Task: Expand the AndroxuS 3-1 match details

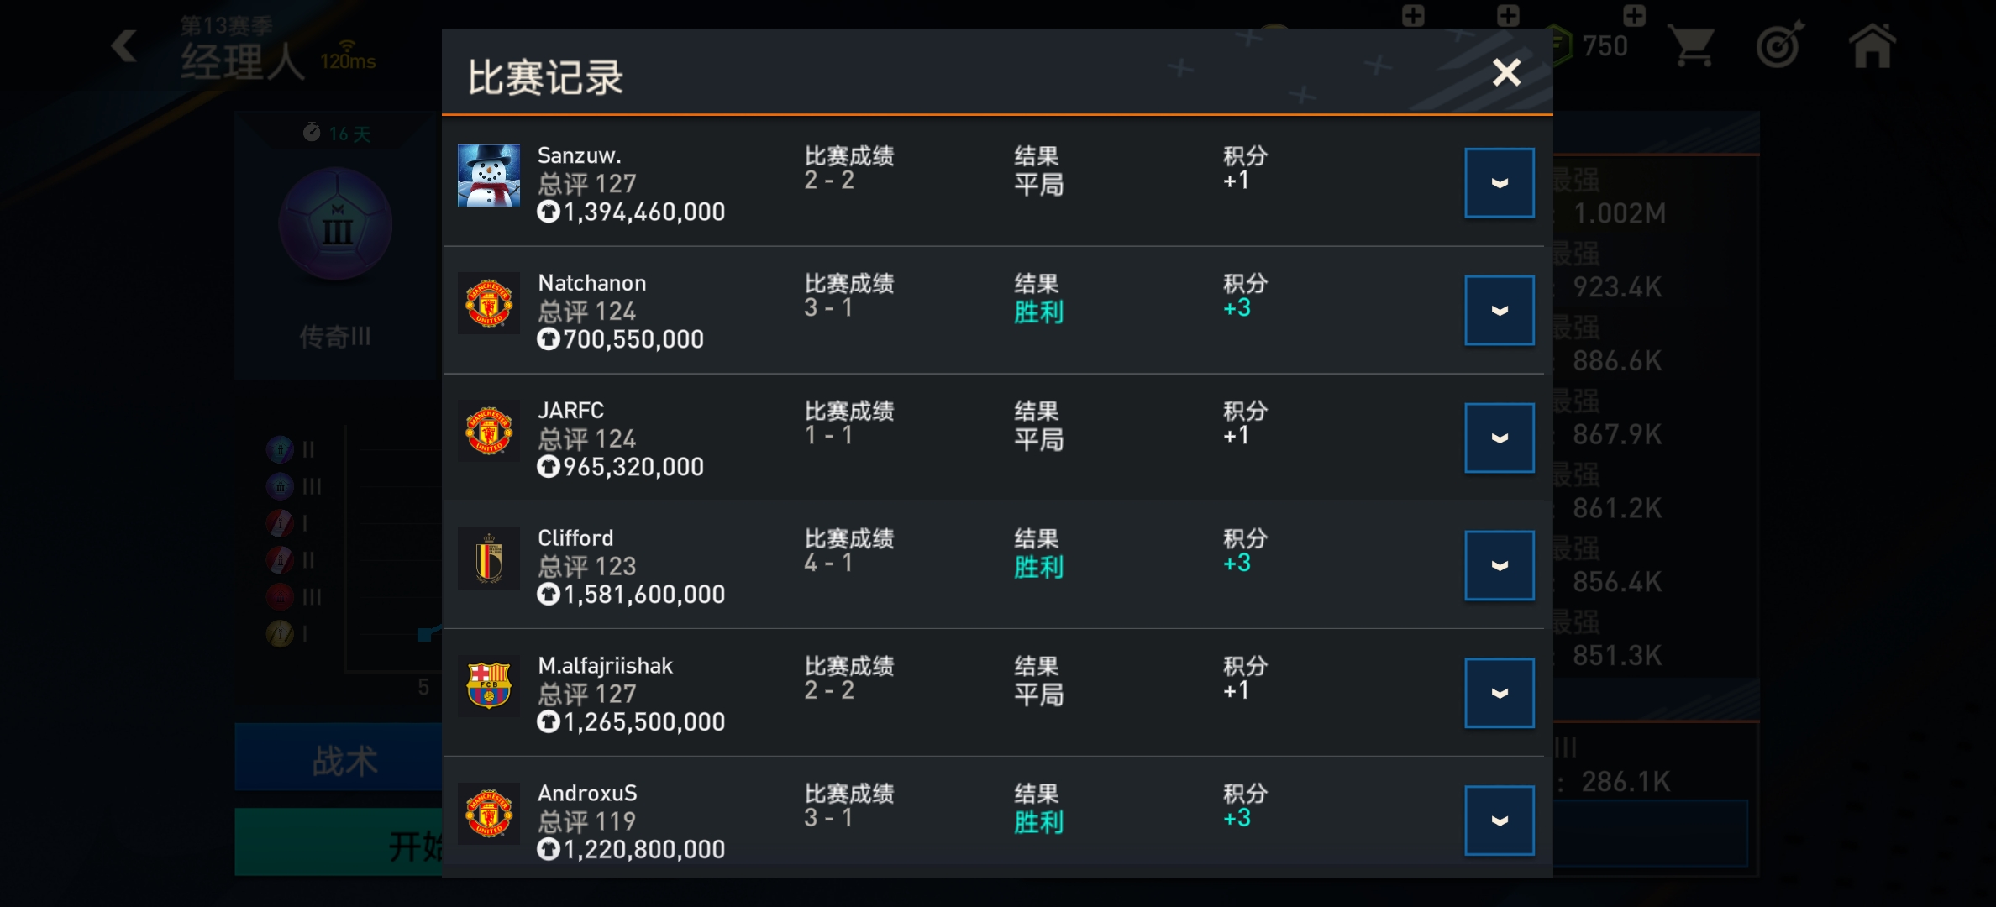Action: (1500, 821)
